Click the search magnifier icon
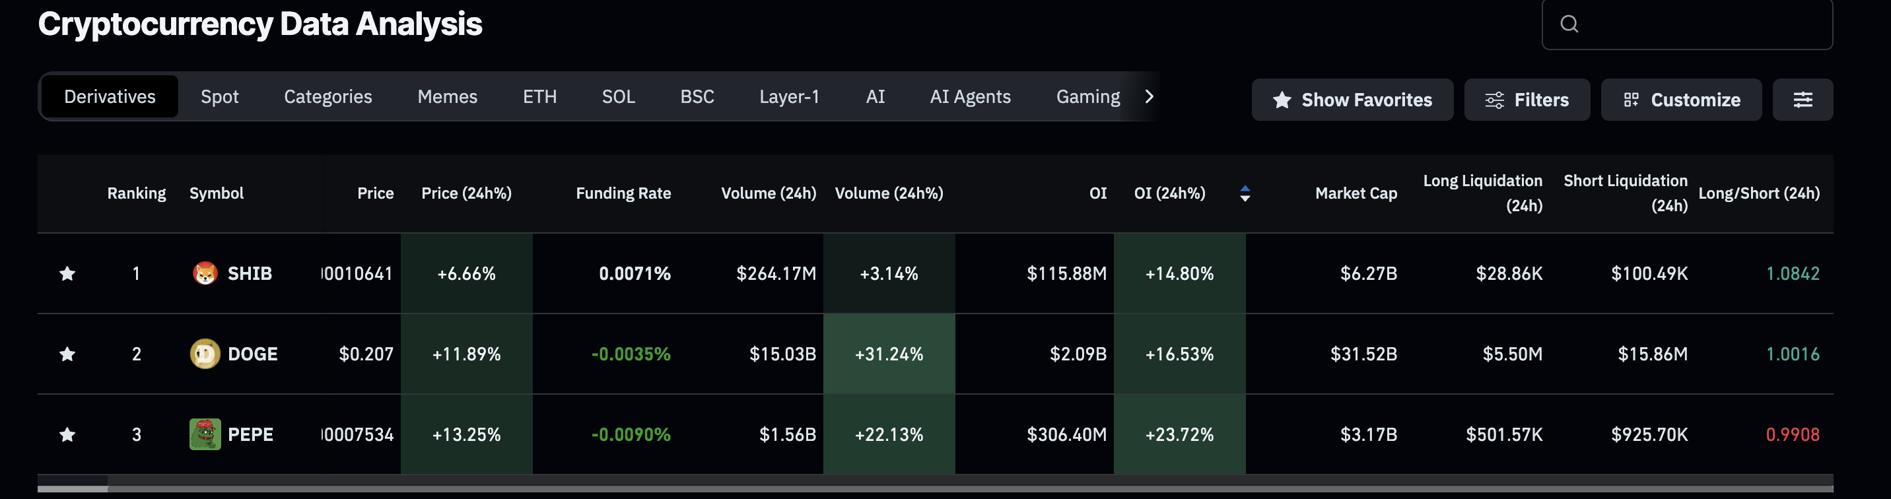Image resolution: width=1891 pixels, height=499 pixels. [1569, 24]
